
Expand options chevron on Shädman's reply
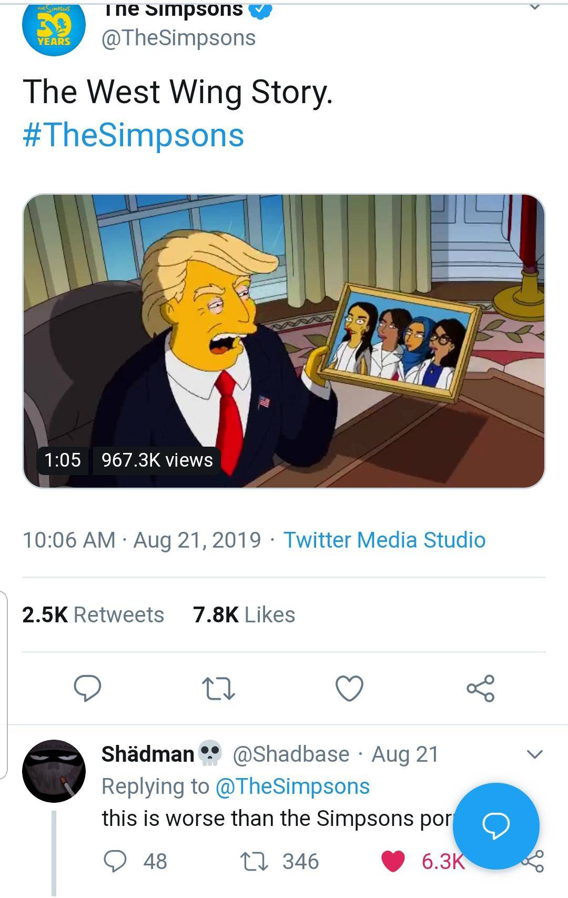[534, 754]
